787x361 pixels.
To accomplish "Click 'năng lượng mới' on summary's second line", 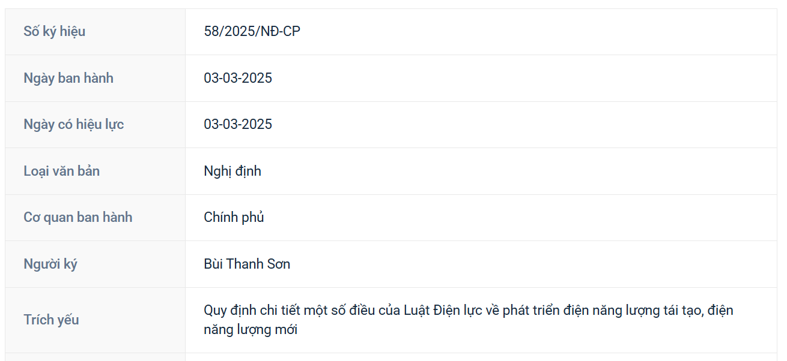I will 251,329.
